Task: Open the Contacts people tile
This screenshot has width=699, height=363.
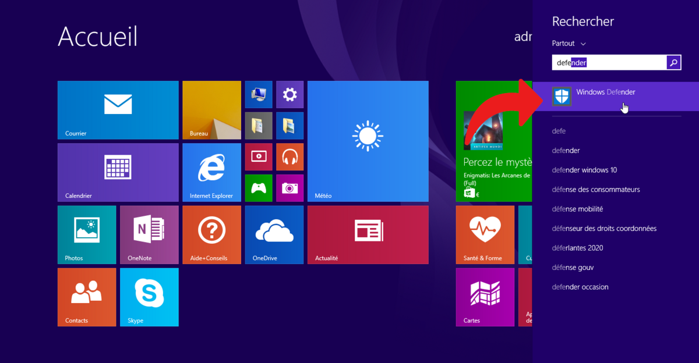Action: [87, 297]
